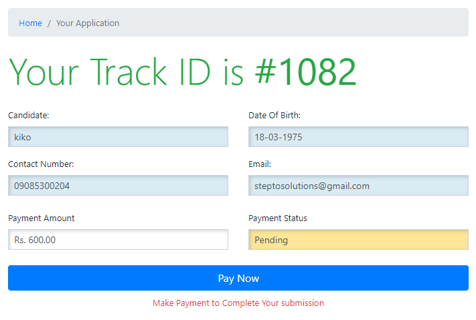Click the Payment Amount label
Viewport: 476px width, 320px height.
coord(42,218)
